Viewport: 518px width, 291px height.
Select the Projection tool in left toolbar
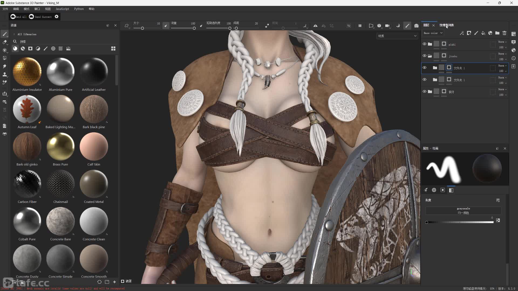(x=5, y=50)
